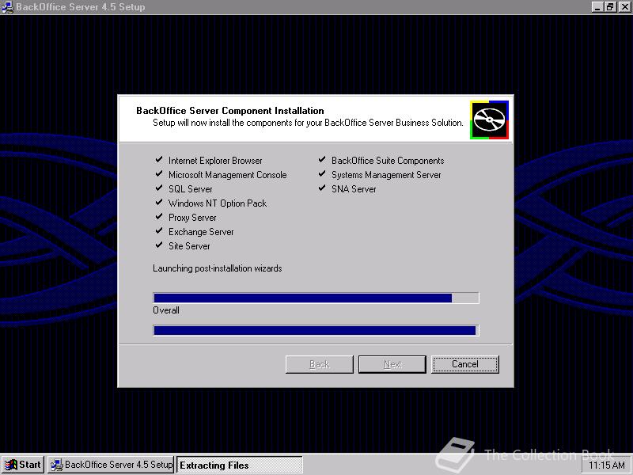The height and width of the screenshot is (475, 633).
Task: Click checkmark beside Internet Explorer Browser
Action: 159,160
